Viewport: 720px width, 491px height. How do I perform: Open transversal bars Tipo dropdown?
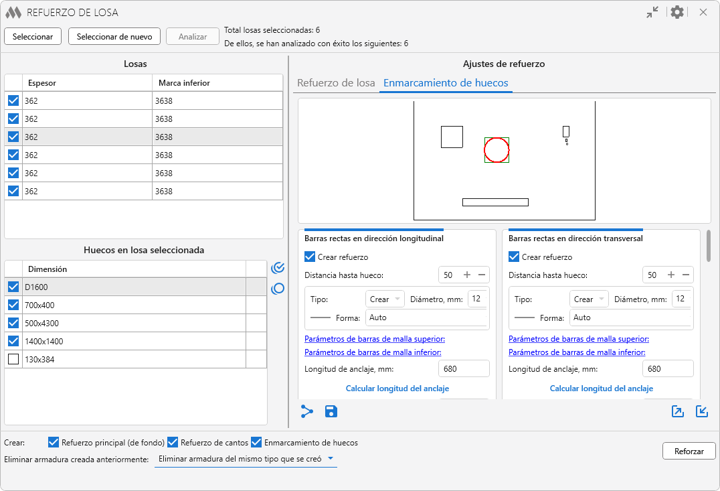pos(590,299)
